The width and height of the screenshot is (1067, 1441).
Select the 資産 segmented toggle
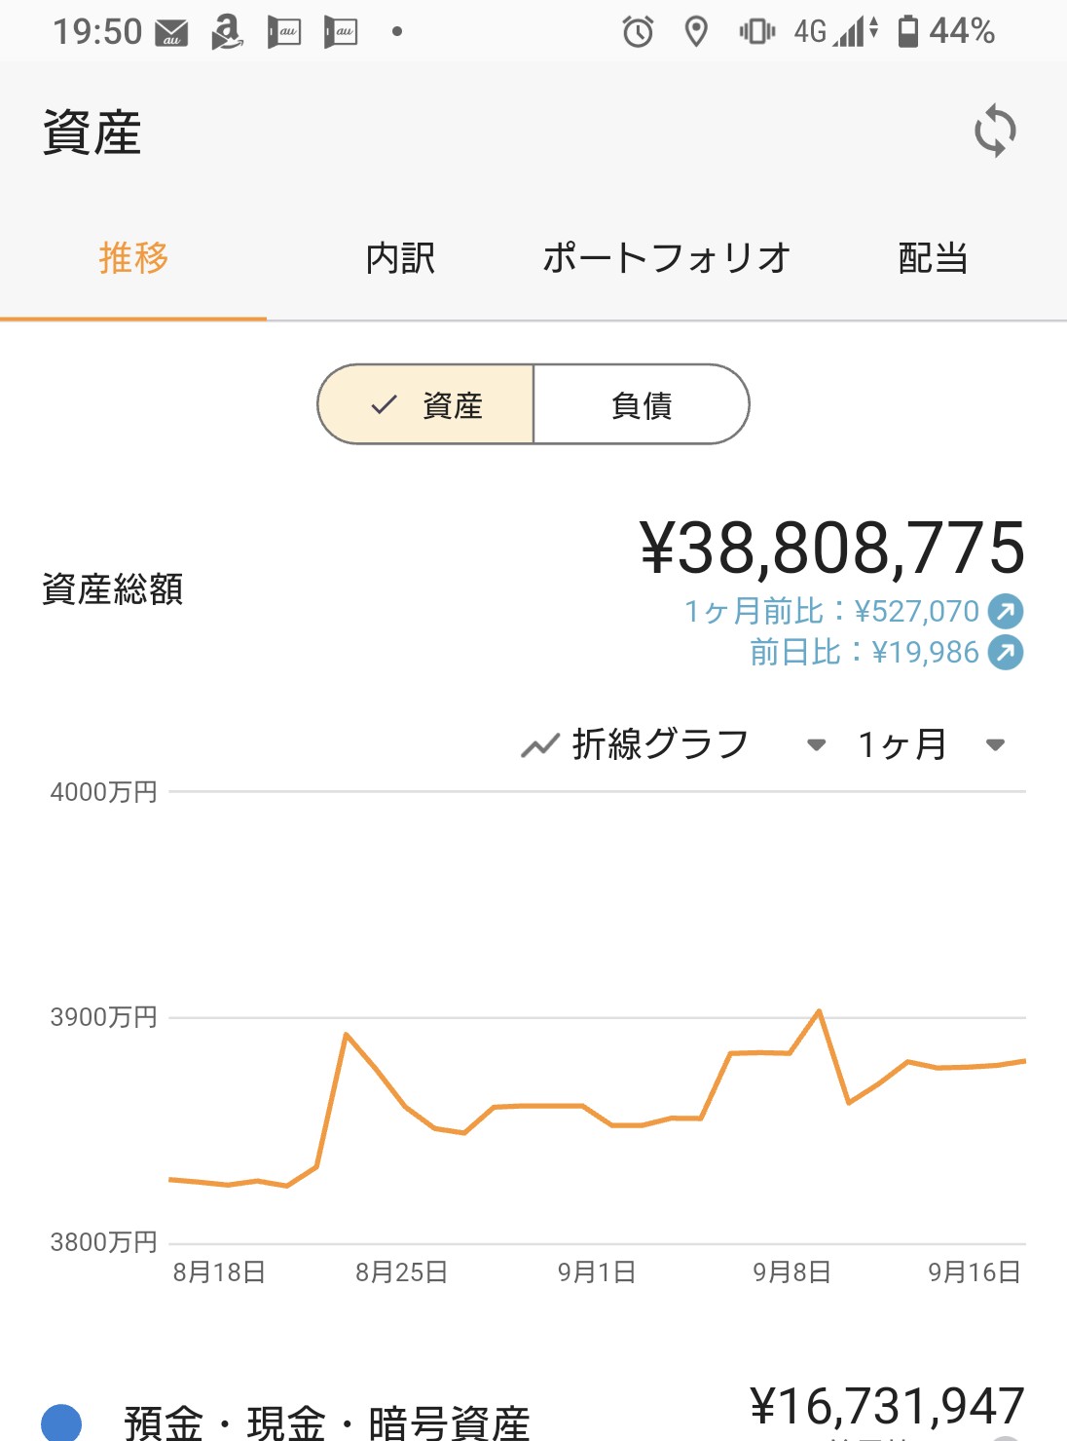pyautogui.click(x=426, y=404)
